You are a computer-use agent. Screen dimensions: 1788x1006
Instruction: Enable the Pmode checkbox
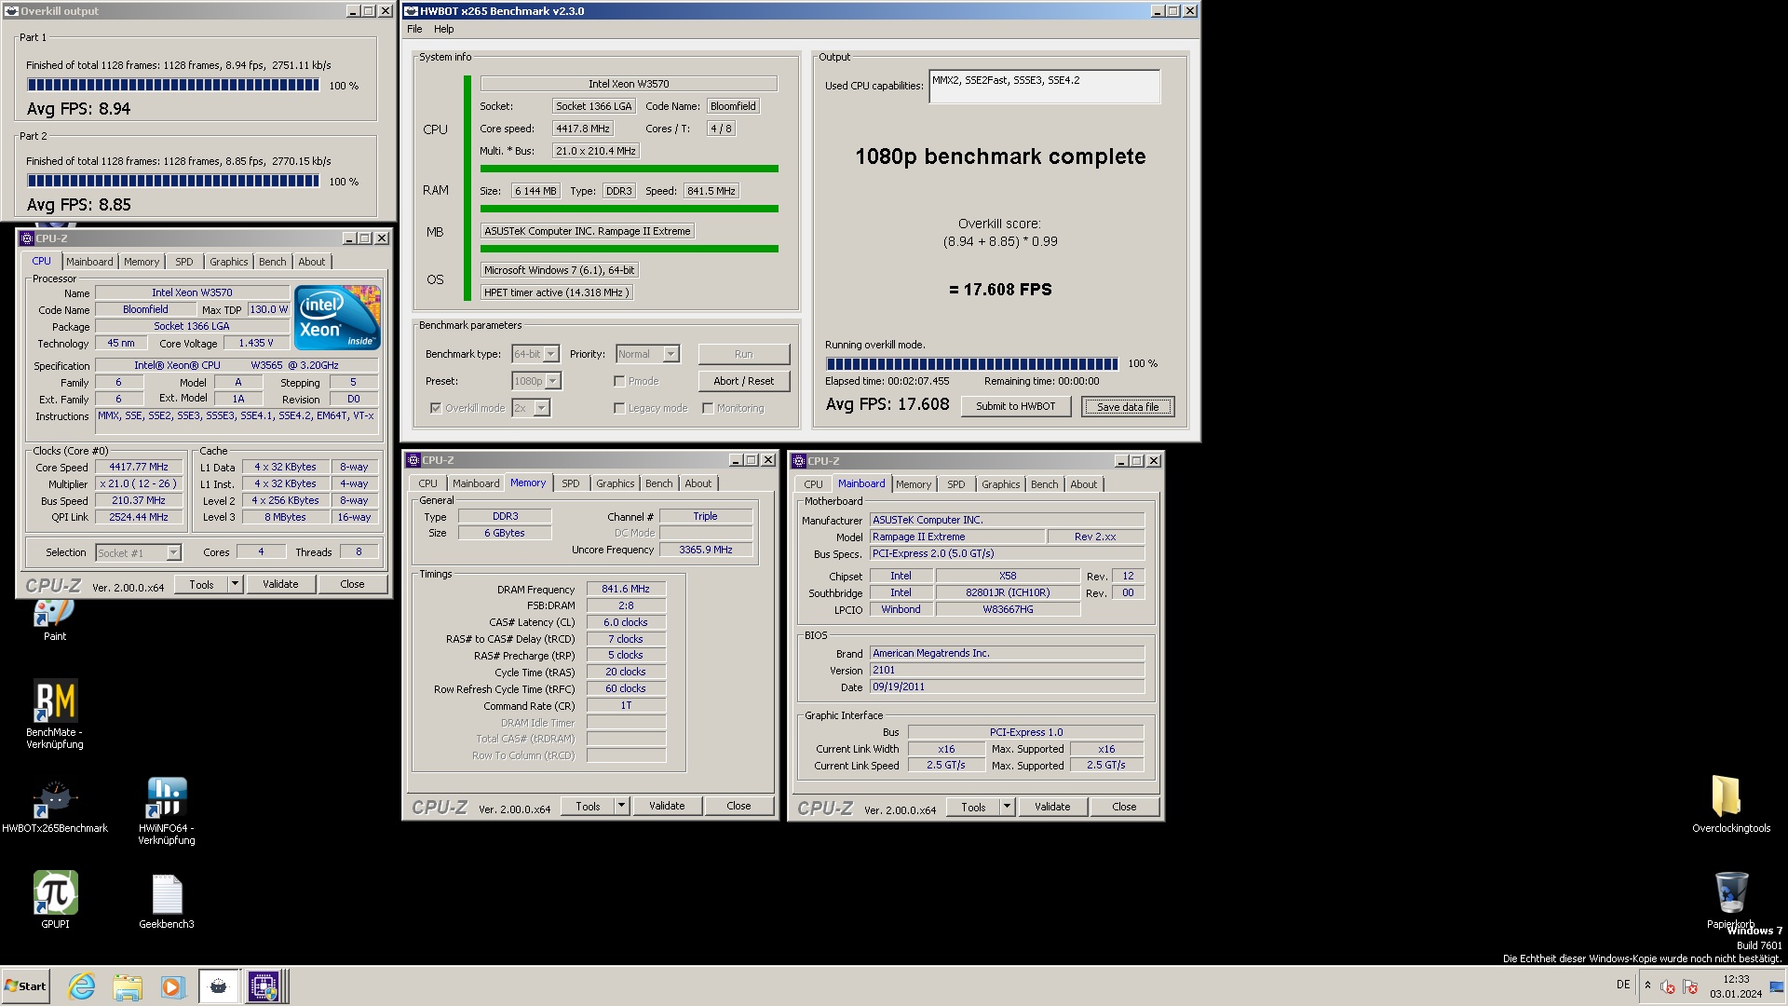[619, 381]
